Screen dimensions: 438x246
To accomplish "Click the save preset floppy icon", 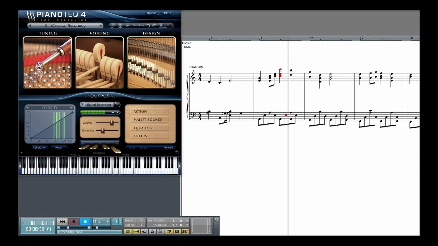I will [x=120, y=26].
